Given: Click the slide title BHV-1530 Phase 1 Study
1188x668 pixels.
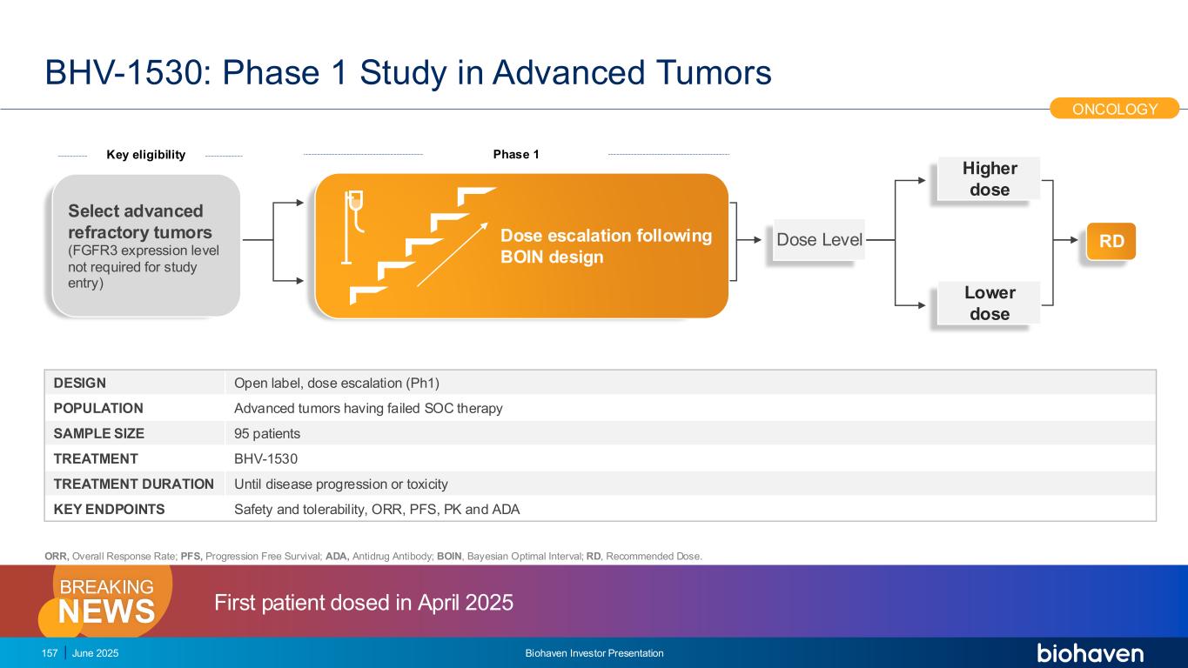Looking at the screenshot, I should click(408, 73).
